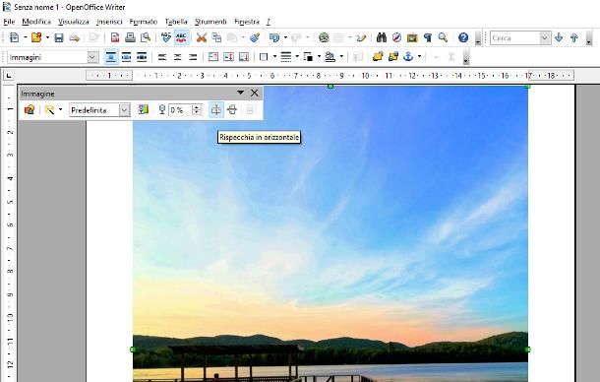Open the anchor type dropdown arrow

[420, 57]
